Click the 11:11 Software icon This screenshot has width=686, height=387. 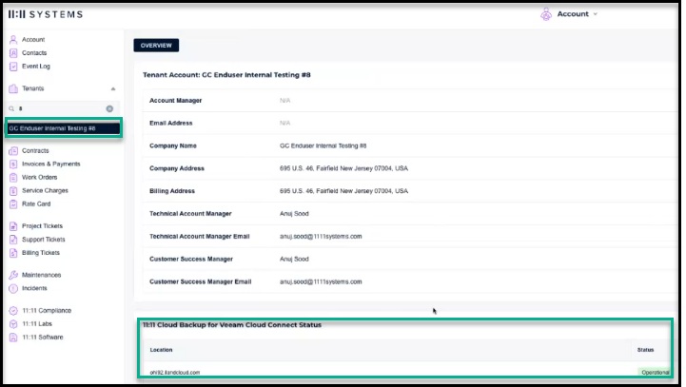coord(13,338)
